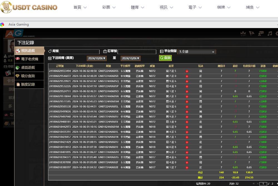The width and height of the screenshot is (278, 186).
Task: Click the music note icon
Action: pos(269,34)
